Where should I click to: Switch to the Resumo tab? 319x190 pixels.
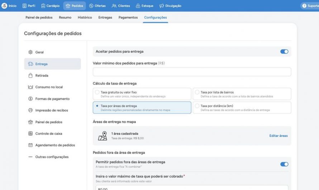pos(65,18)
